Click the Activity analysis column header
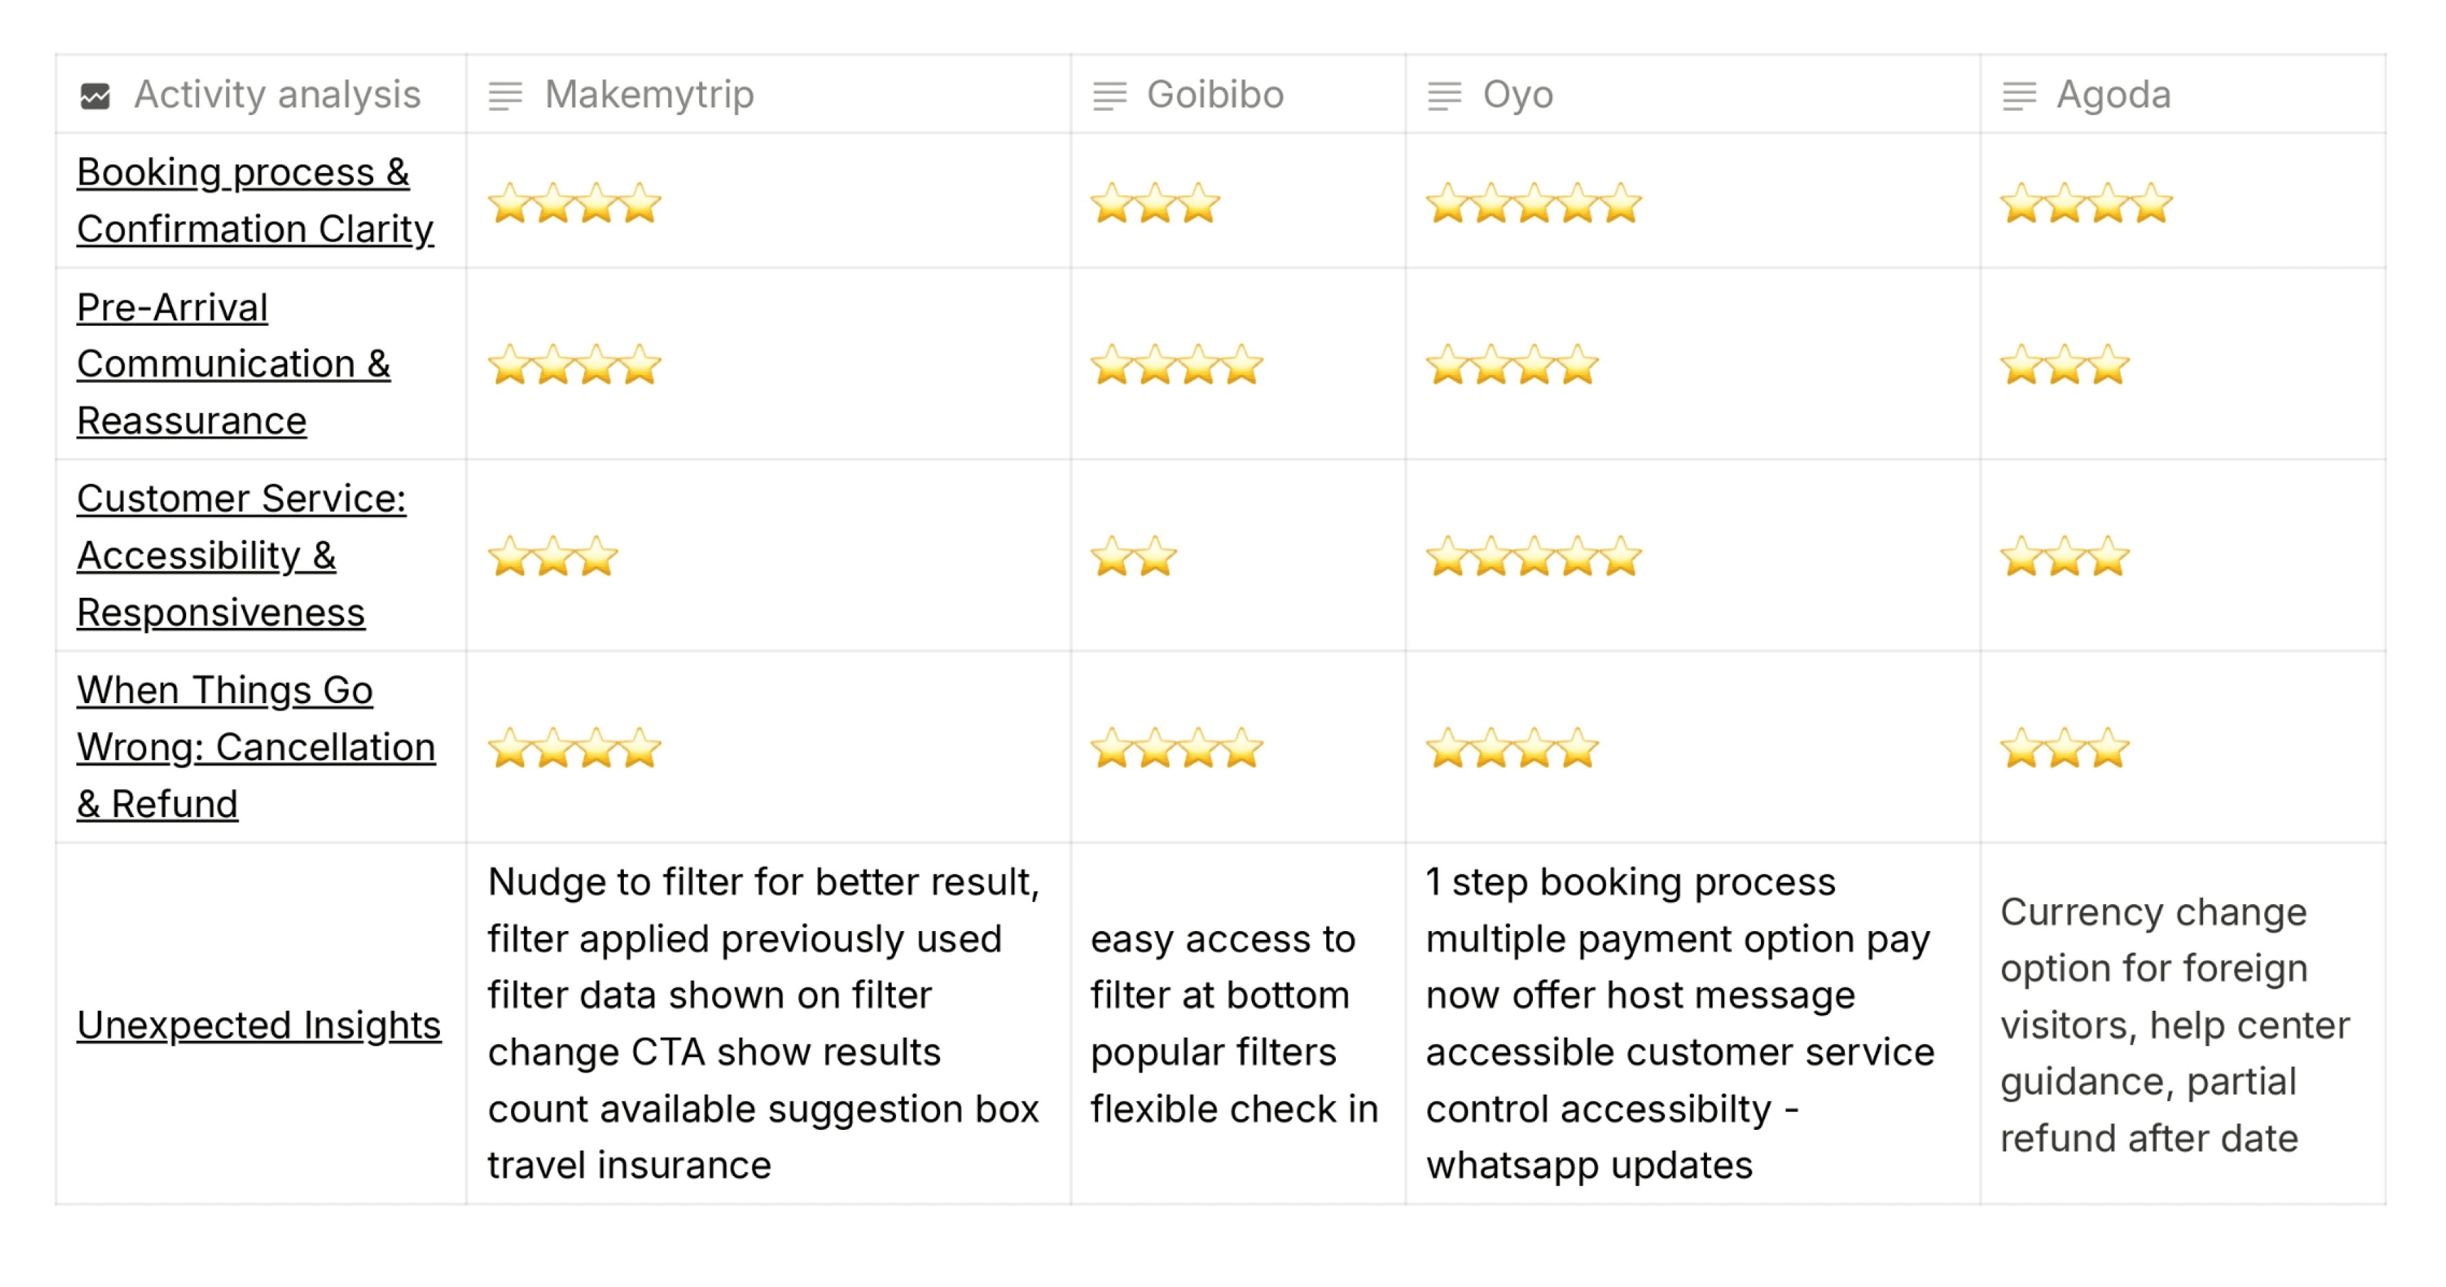Image resolution: width=2446 pixels, height=1287 pixels. tap(261, 94)
